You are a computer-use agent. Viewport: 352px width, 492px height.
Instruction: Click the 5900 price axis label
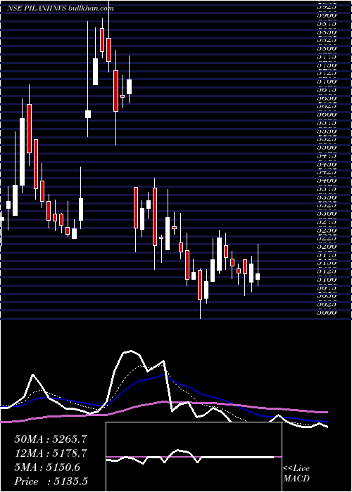click(x=327, y=15)
